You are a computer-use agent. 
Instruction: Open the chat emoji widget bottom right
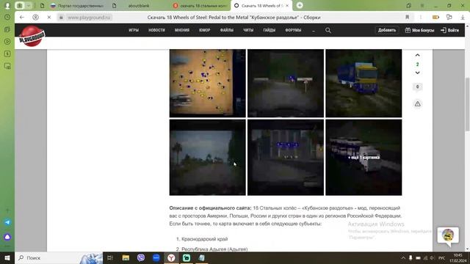click(x=448, y=235)
